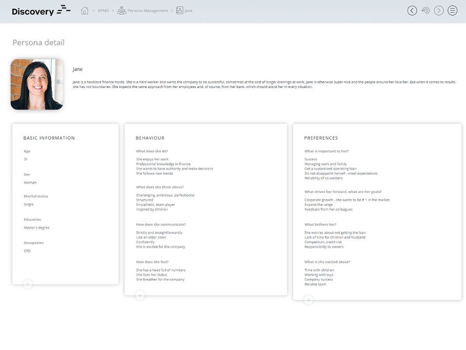The height and width of the screenshot is (350, 466).
Task: Go forward with the right arrow button
Action: tap(439, 10)
